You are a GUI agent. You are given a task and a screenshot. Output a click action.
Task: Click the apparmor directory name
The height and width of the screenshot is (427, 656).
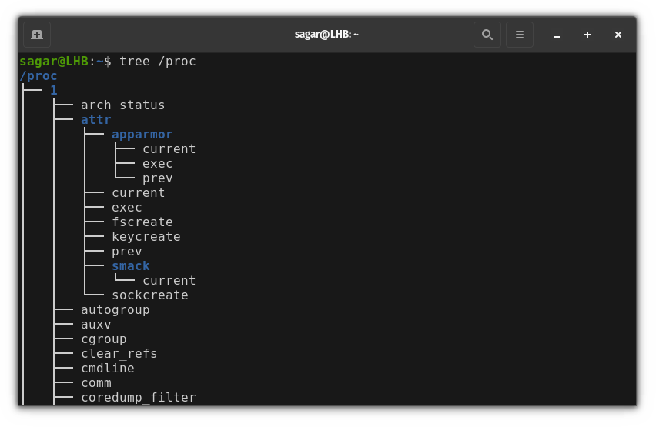pos(142,135)
